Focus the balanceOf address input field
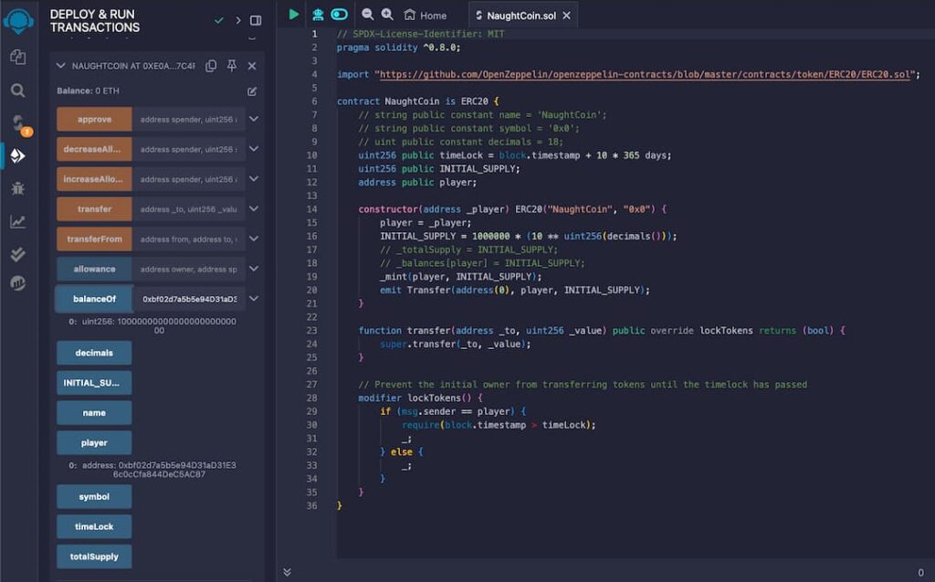The image size is (935, 582). (x=188, y=299)
